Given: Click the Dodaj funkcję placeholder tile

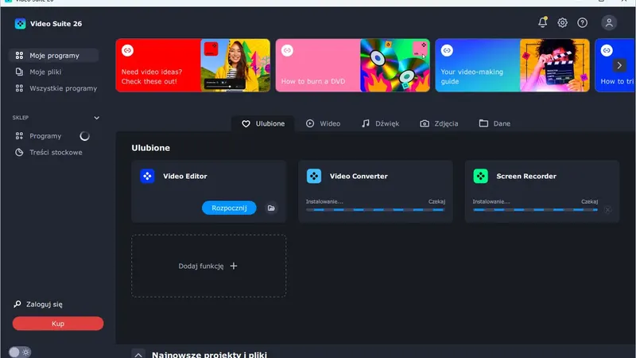Looking at the screenshot, I should (x=208, y=267).
